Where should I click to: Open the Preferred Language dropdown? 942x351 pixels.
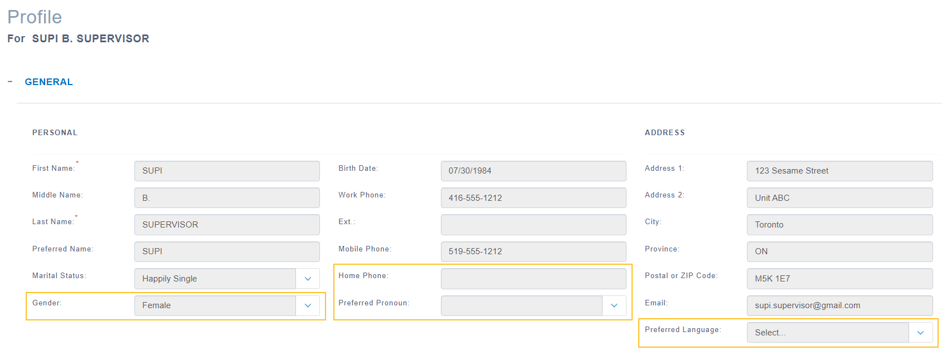[x=920, y=333]
